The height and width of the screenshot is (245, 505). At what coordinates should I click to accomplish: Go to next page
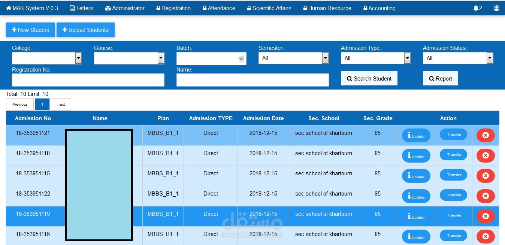[61, 104]
